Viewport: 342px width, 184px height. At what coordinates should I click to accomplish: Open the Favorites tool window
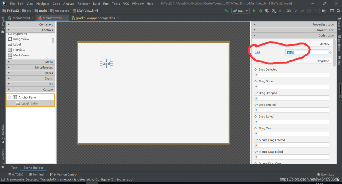3,158
